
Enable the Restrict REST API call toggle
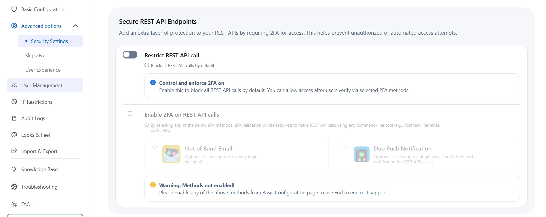click(130, 54)
